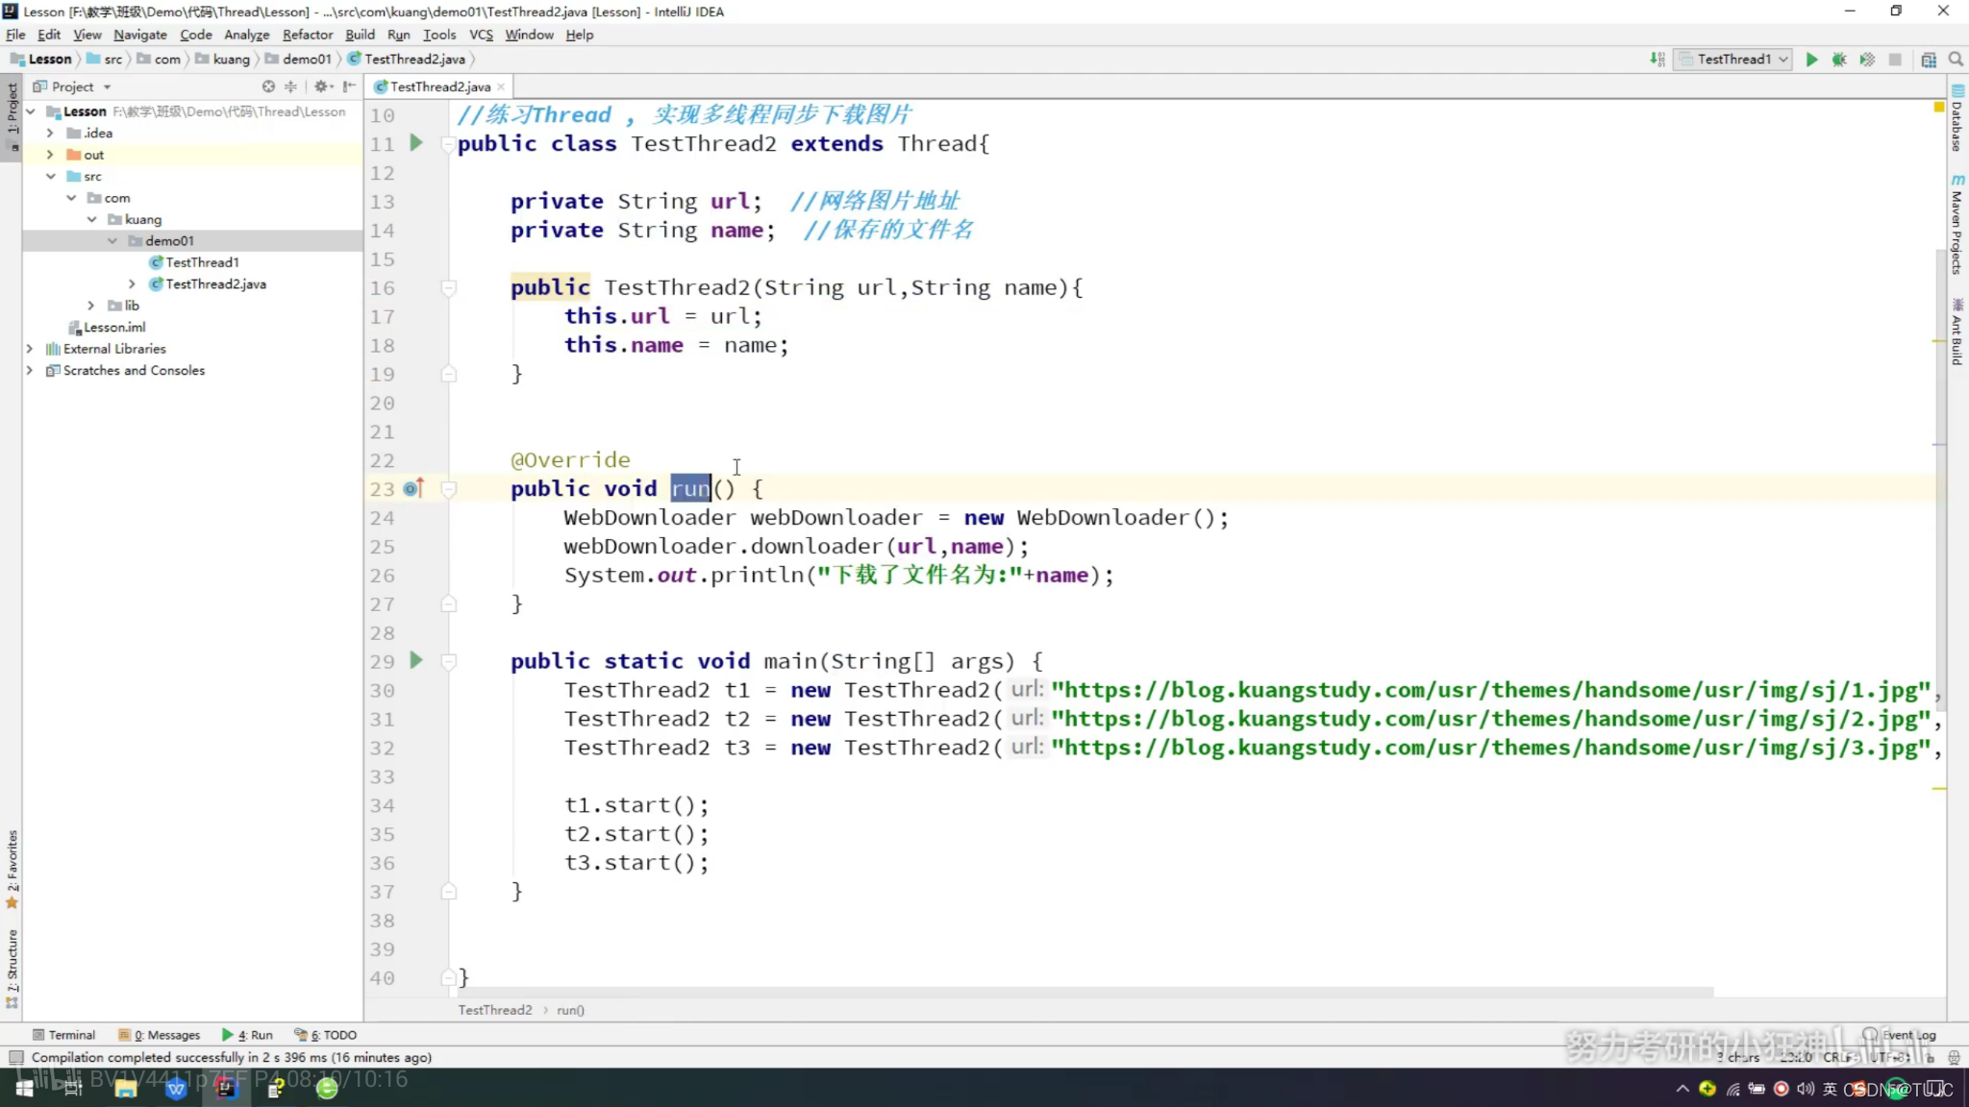
Task: Collapse the src folder
Action: (50, 176)
